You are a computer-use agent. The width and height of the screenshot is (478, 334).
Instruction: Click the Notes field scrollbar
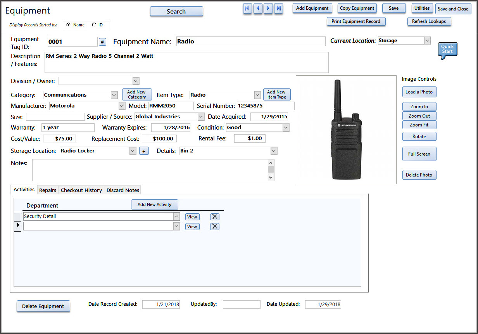(x=271, y=170)
